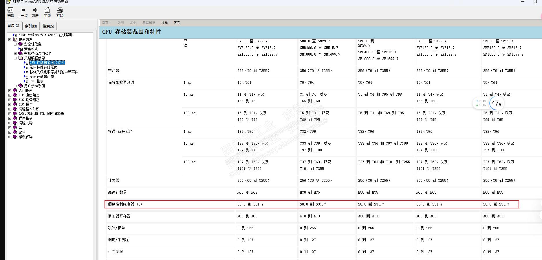This screenshot has width=542, height=260.
Task: Expand the 错误代码 tree node
Action: pos(10,137)
